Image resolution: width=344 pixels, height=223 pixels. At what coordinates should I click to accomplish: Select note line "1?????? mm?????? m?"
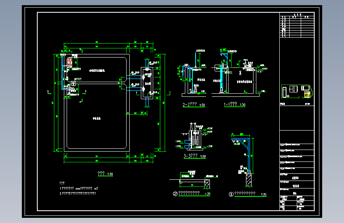click(79, 188)
